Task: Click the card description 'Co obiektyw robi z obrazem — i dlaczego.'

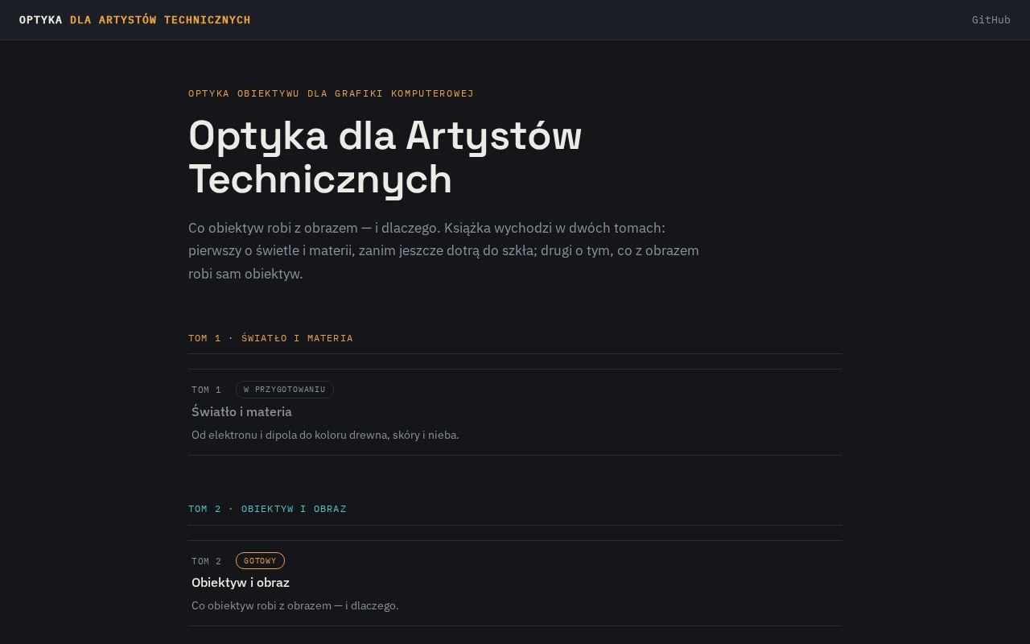Action: (295, 606)
